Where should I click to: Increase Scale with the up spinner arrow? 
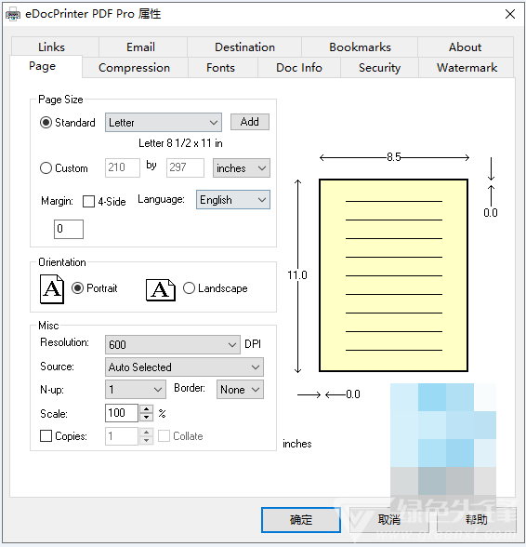147,409
